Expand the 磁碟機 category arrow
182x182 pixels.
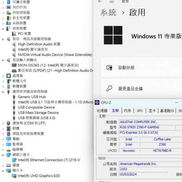(x=3, y=150)
